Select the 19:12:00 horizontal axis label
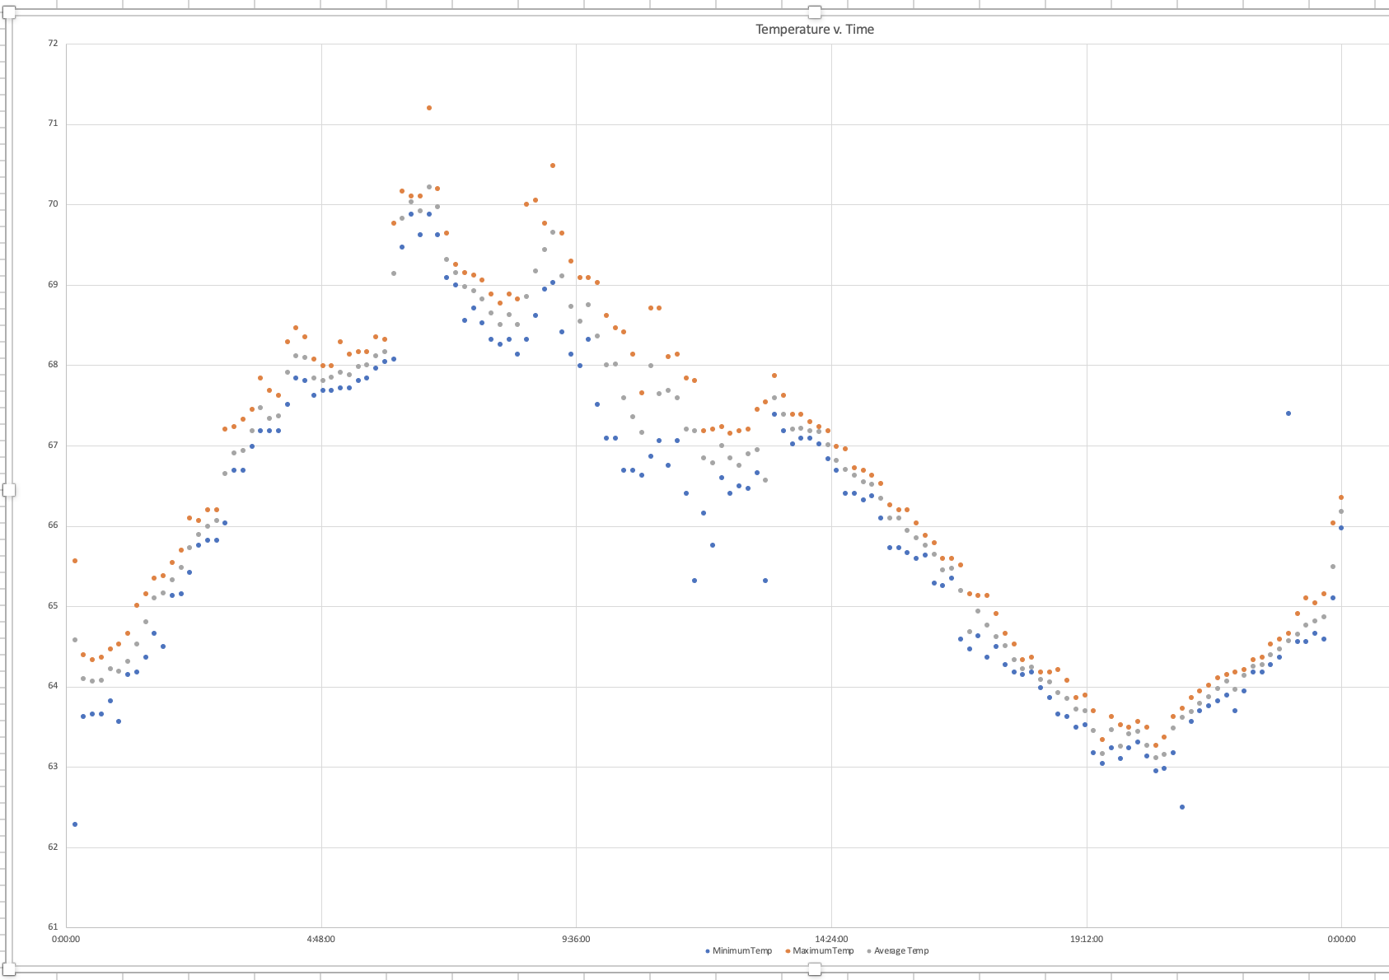 tap(1087, 939)
